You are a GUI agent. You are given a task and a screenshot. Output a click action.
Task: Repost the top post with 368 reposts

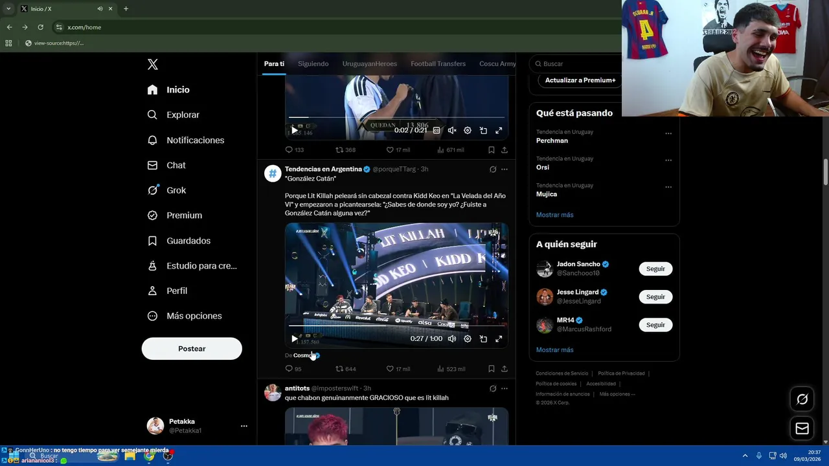(345, 150)
